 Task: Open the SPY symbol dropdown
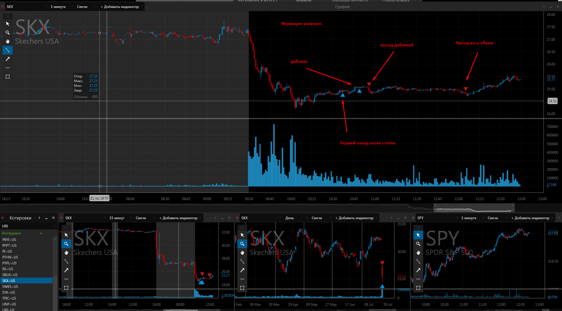click(437, 218)
